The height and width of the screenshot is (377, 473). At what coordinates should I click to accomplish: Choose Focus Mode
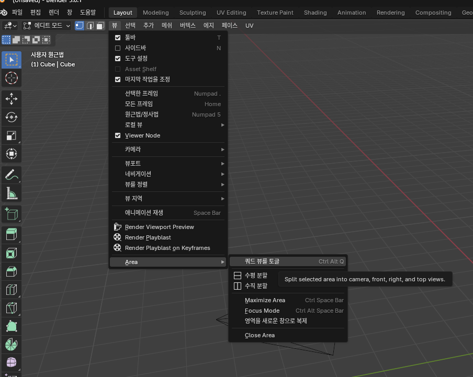pyautogui.click(x=288, y=311)
